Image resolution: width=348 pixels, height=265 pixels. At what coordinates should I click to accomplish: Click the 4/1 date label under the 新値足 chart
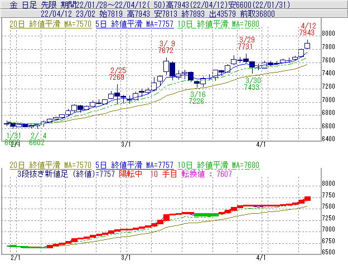(x=261, y=258)
